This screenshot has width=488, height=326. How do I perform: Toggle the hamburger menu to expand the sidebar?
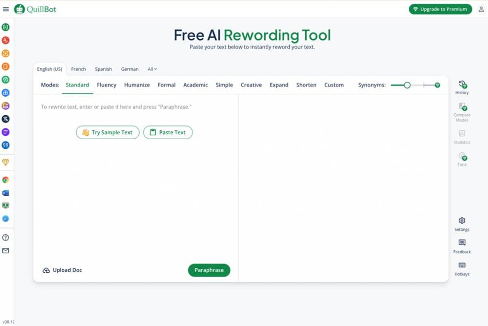click(x=6, y=9)
